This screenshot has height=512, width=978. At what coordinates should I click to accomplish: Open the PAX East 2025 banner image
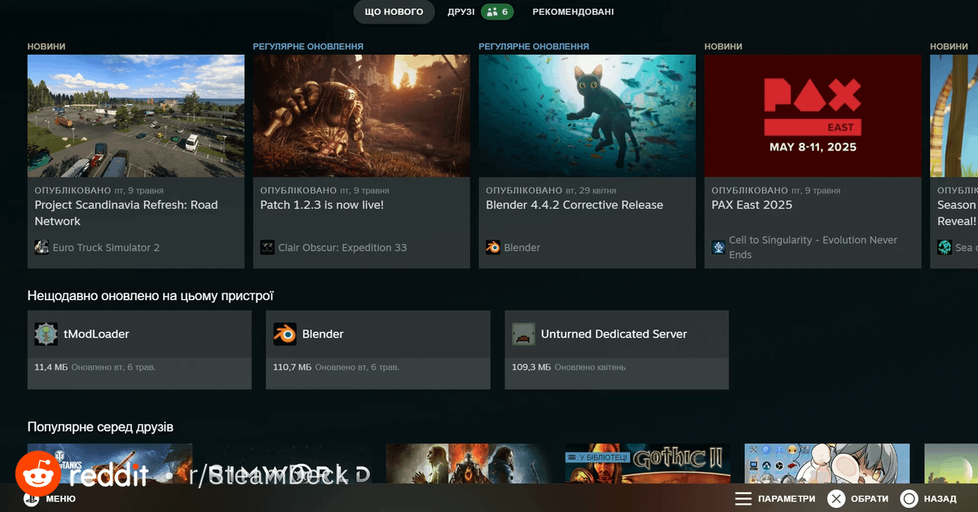pyautogui.click(x=813, y=116)
